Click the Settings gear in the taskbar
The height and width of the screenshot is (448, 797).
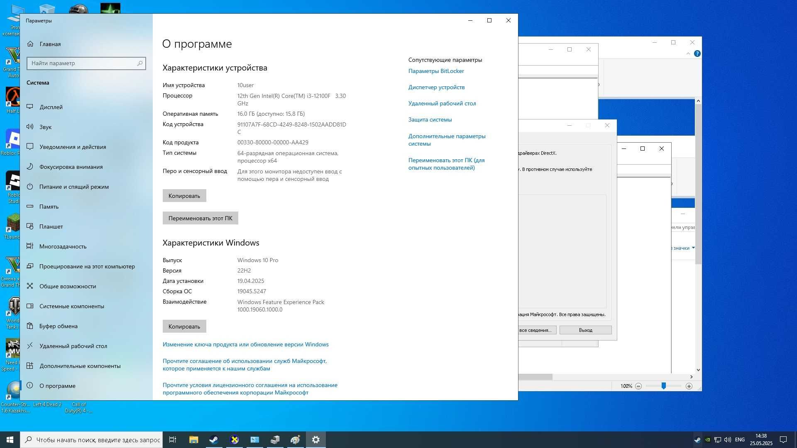[316, 440]
